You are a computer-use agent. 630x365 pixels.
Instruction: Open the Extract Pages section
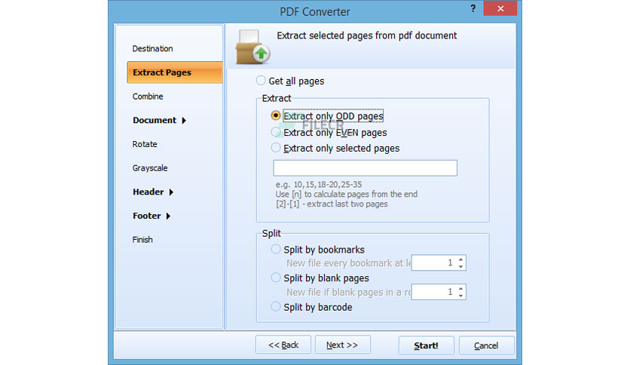click(175, 72)
